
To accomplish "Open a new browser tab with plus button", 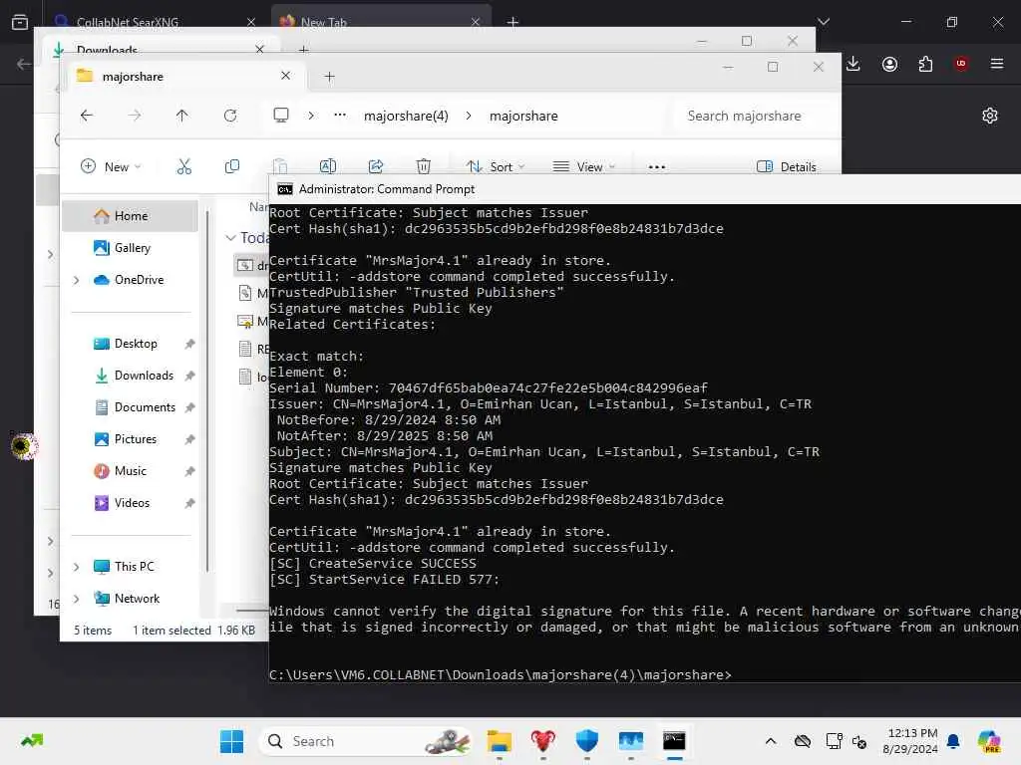I will (x=512, y=22).
